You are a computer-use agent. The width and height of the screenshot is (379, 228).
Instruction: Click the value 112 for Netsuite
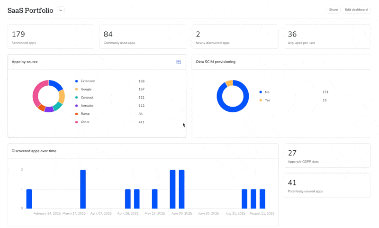pyautogui.click(x=141, y=106)
